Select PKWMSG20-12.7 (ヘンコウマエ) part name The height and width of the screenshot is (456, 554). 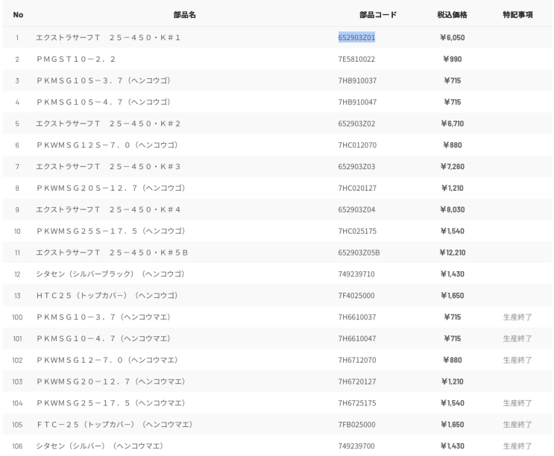111,381
